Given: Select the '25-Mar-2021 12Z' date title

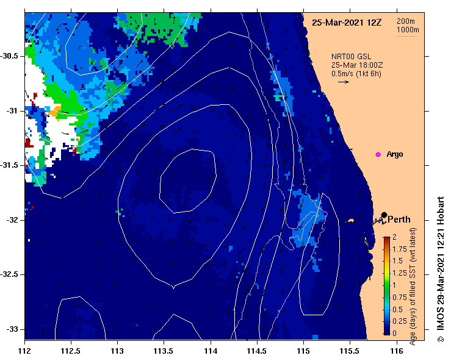Looking at the screenshot, I should [x=347, y=23].
